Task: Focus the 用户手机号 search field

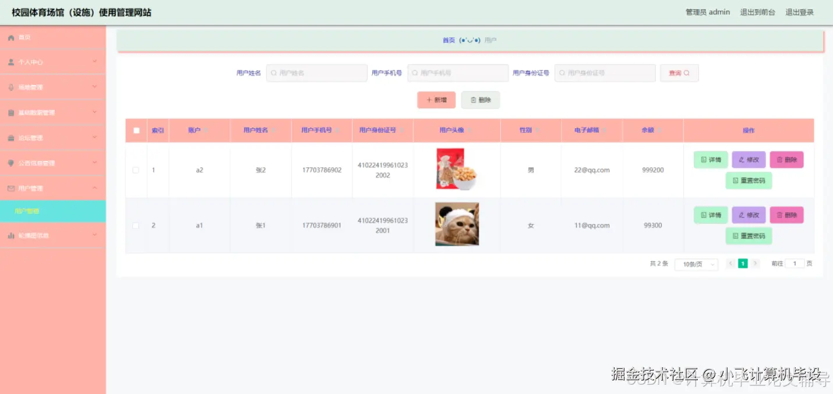Action: click(x=458, y=73)
